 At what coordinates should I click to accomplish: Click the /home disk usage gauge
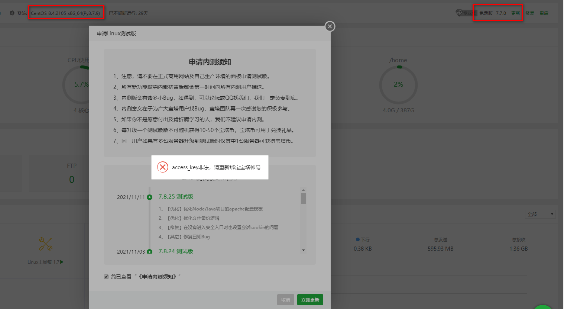point(398,85)
